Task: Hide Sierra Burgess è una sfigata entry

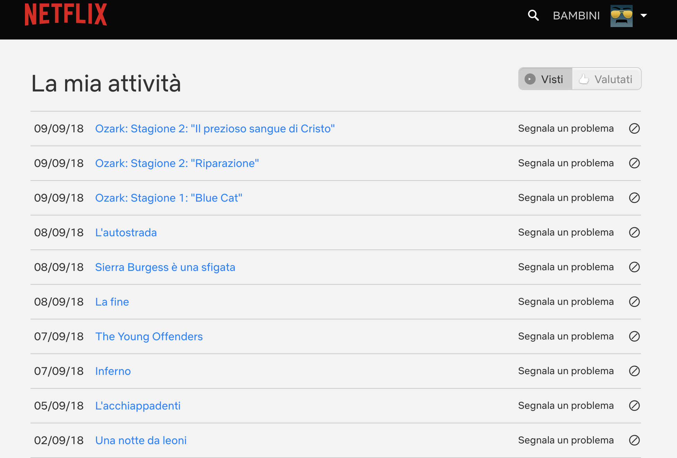Action: click(x=634, y=267)
